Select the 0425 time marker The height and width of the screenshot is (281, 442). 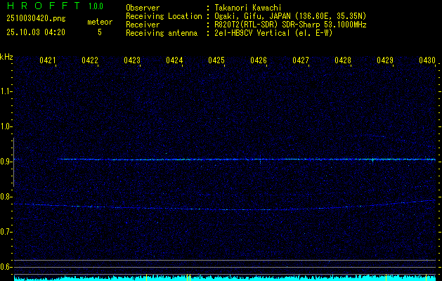pyautogui.click(x=216, y=61)
